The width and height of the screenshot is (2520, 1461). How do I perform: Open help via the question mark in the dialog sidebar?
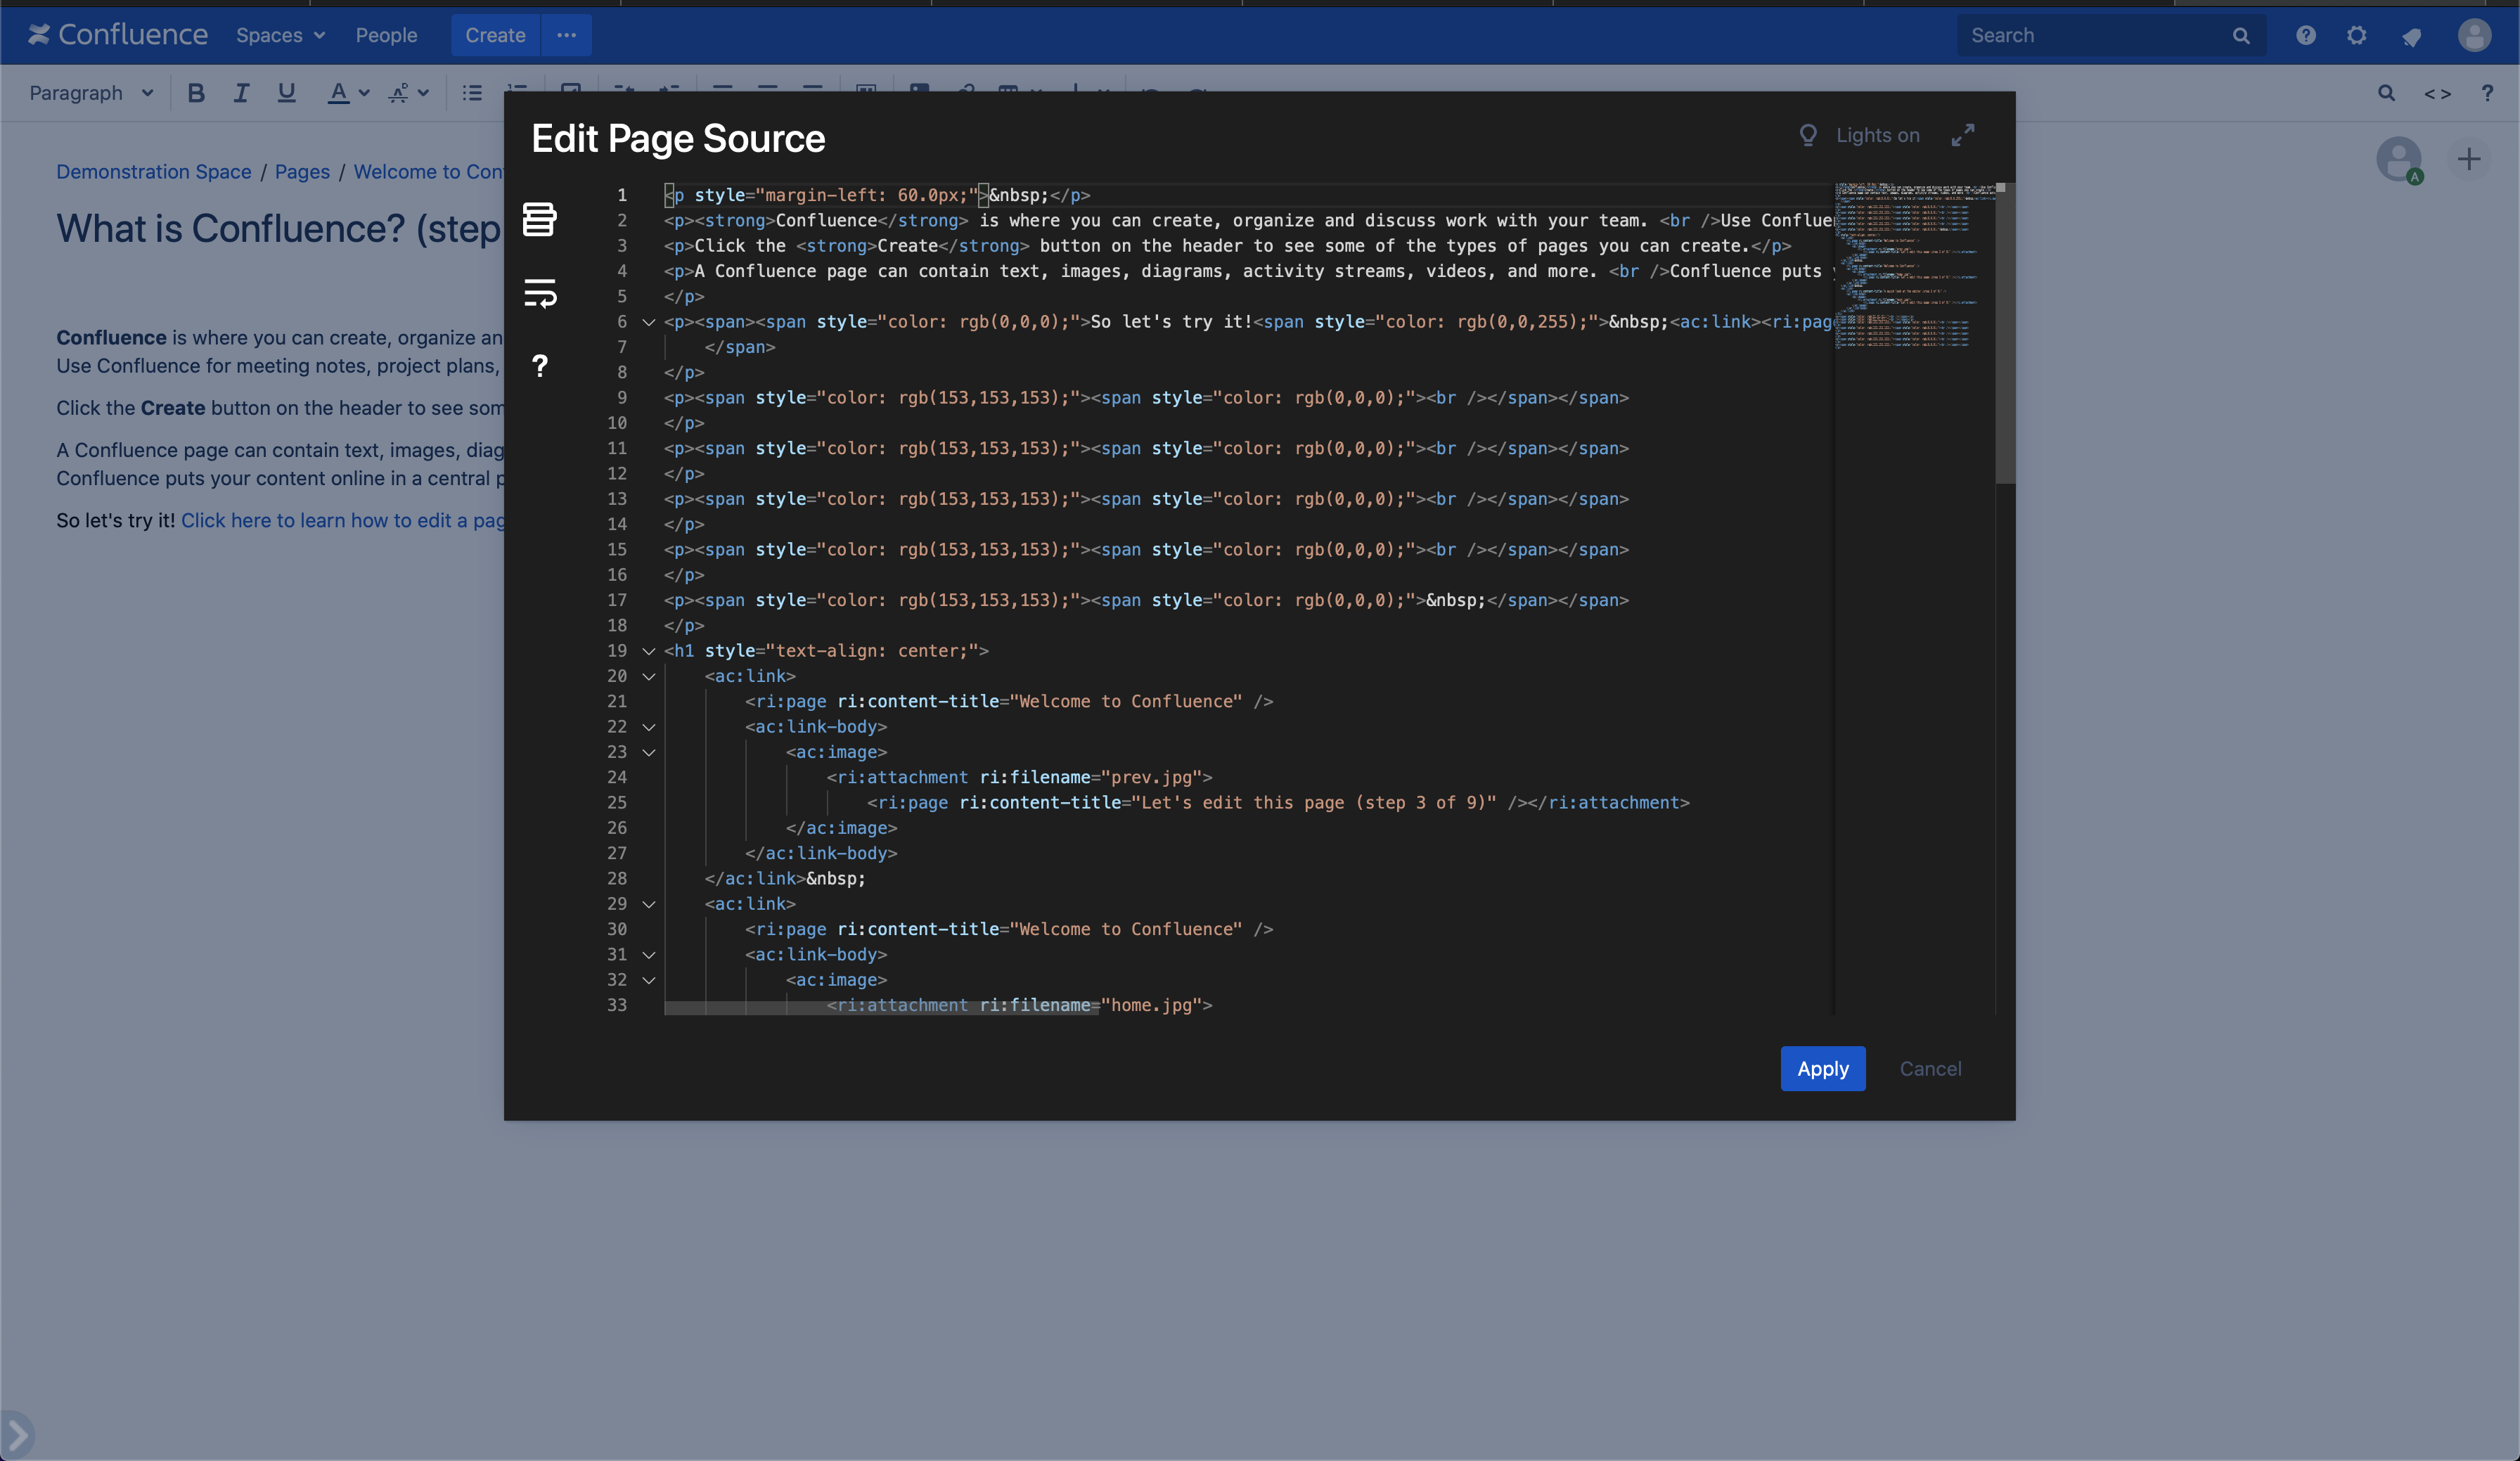540,365
